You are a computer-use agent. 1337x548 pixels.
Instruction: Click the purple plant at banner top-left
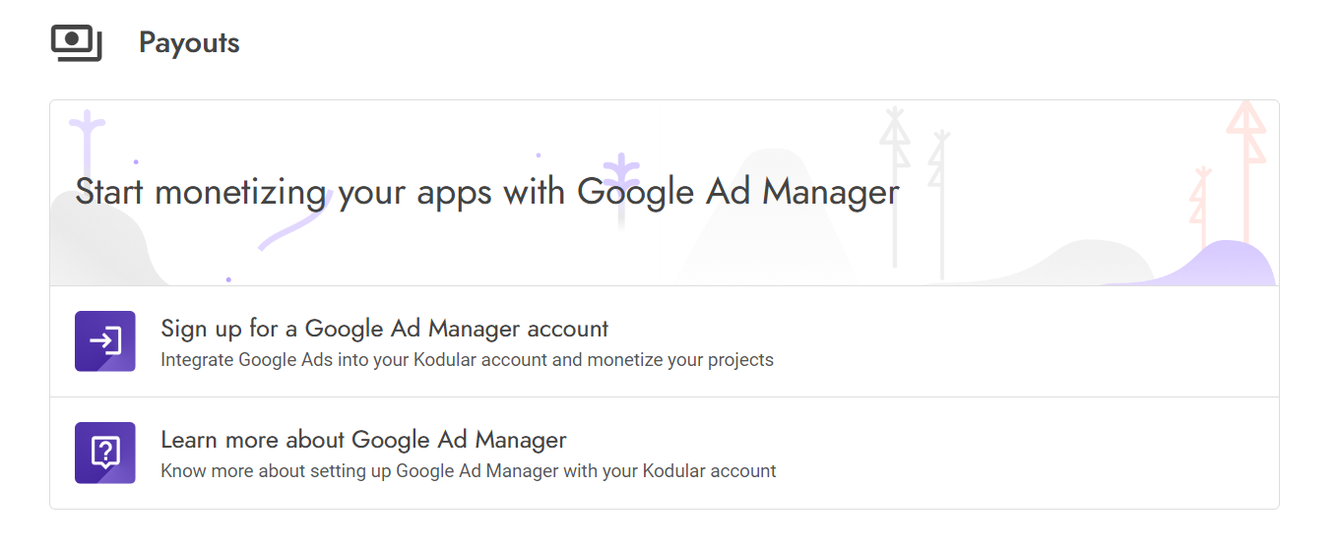[88, 138]
